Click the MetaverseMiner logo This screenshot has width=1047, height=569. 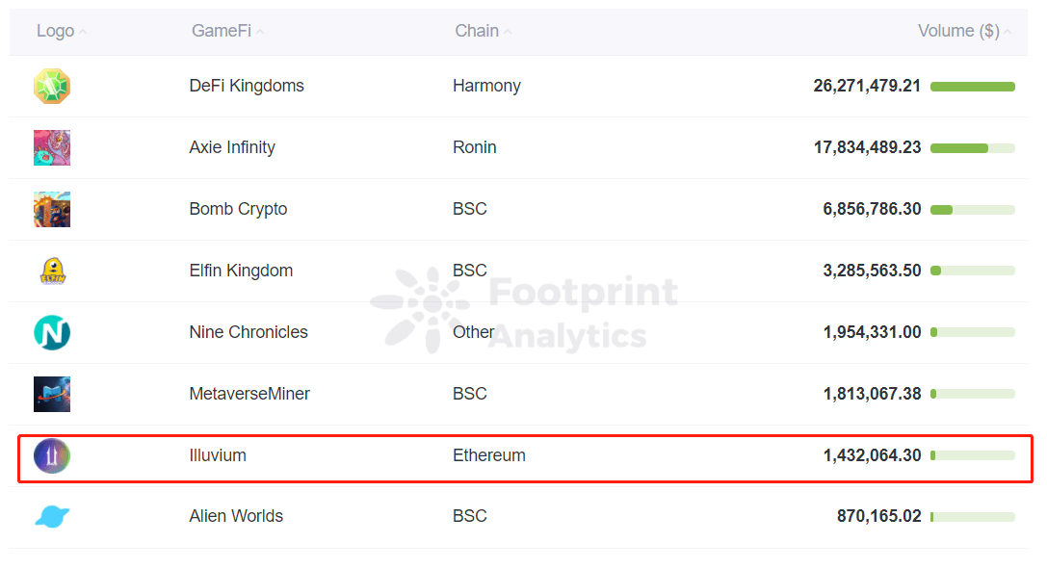[52, 394]
